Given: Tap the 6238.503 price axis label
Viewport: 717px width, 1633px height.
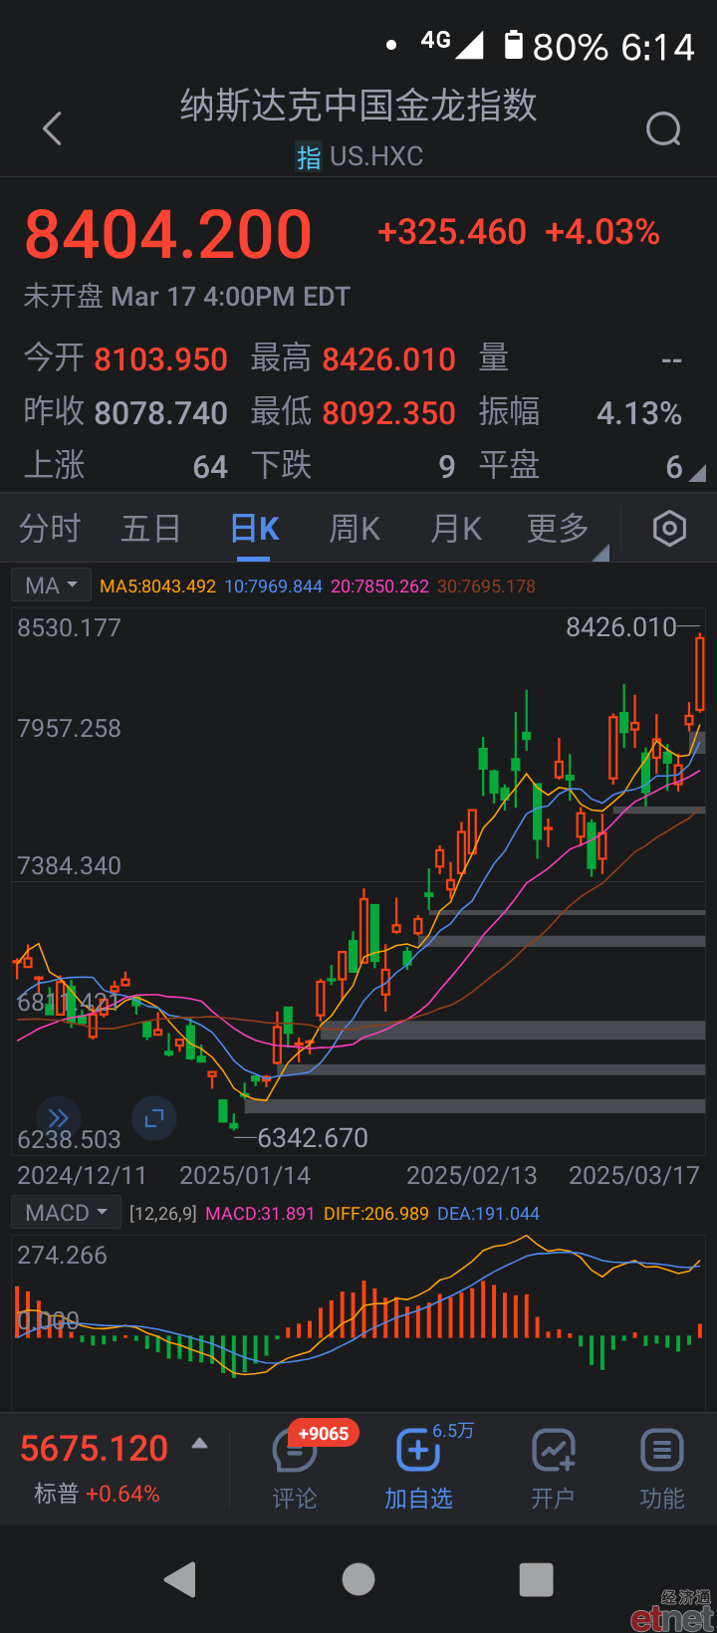Looking at the screenshot, I should pyautogui.click(x=69, y=1140).
